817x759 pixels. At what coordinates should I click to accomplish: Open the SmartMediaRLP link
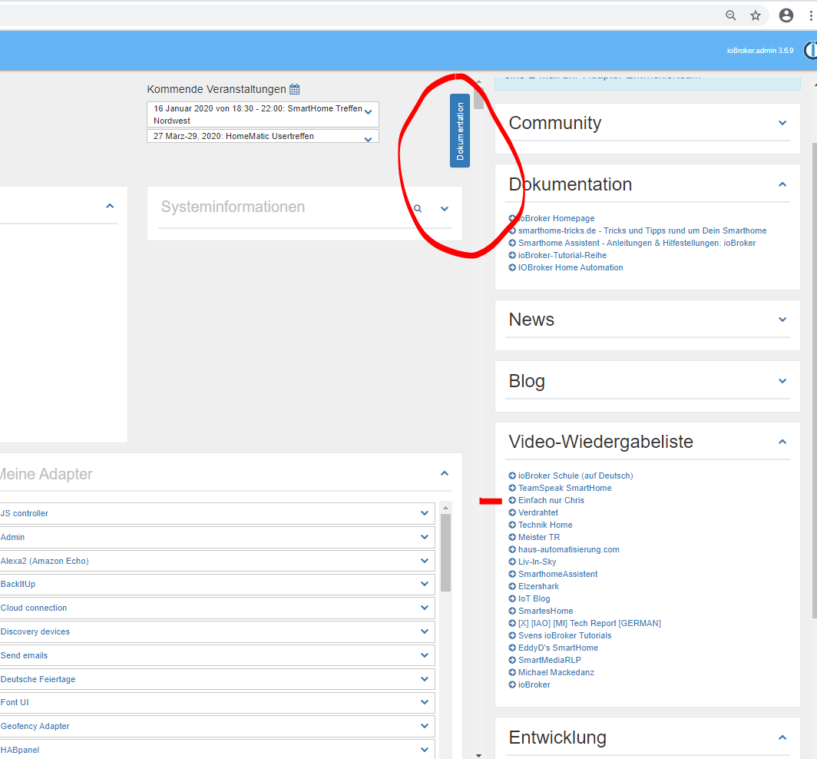pyautogui.click(x=549, y=660)
